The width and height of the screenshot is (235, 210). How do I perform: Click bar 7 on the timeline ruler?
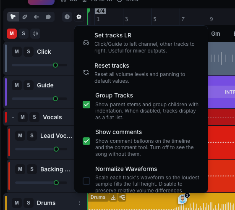(x=183, y=19)
